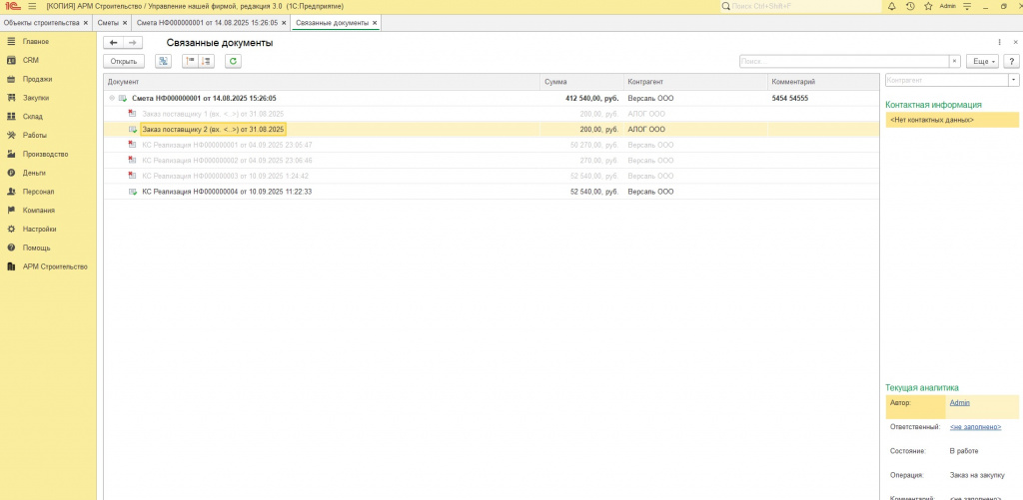Click the Документ column header
1023x500 pixels.
[322, 82]
